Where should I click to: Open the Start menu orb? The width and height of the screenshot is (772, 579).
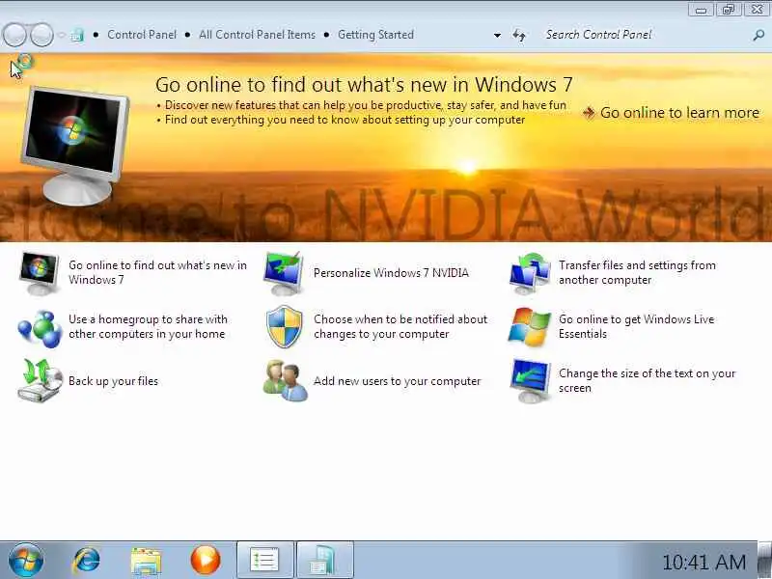pyautogui.click(x=26, y=560)
